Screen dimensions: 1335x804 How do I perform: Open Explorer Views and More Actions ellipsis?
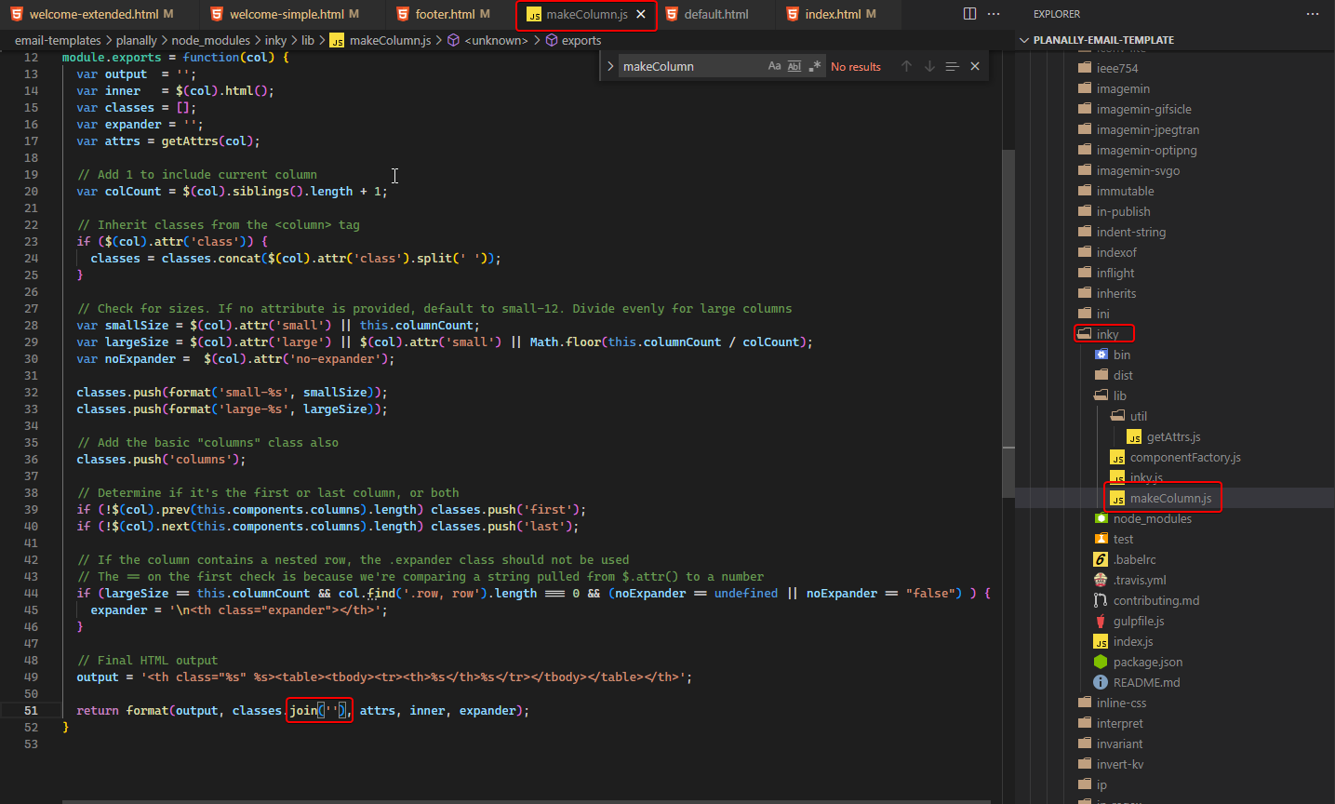click(1313, 14)
